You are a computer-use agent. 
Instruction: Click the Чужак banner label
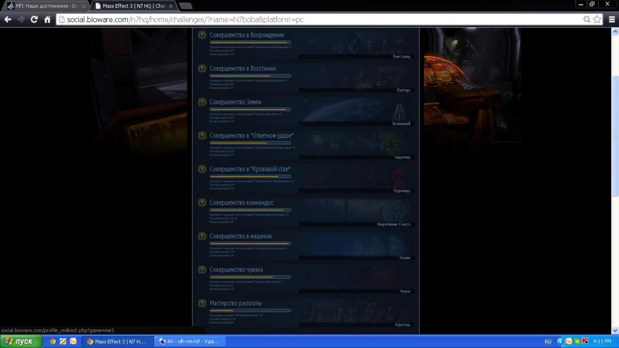[405, 291]
